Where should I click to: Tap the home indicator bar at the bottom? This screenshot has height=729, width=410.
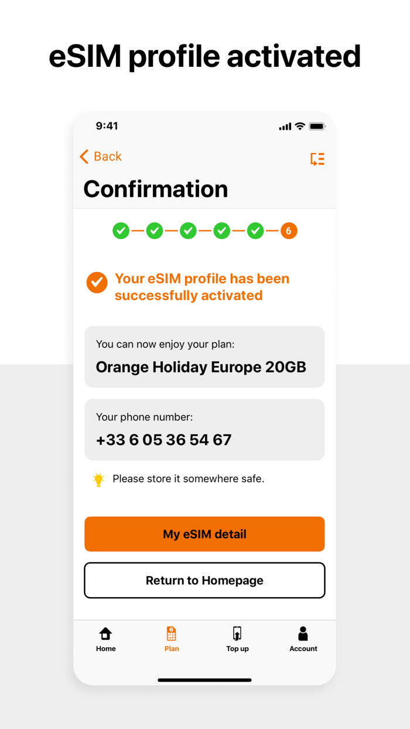coord(204,680)
